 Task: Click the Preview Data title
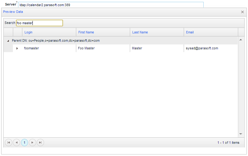click(13, 12)
